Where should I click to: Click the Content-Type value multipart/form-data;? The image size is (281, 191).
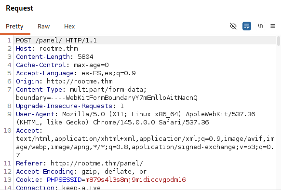tap(108, 90)
